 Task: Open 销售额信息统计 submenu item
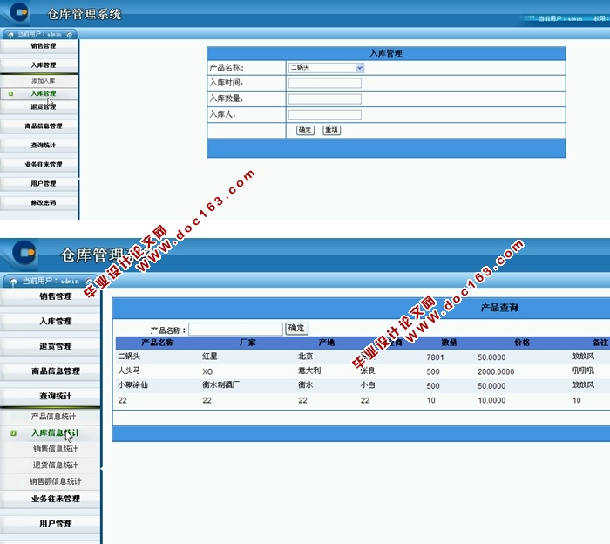point(55,481)
